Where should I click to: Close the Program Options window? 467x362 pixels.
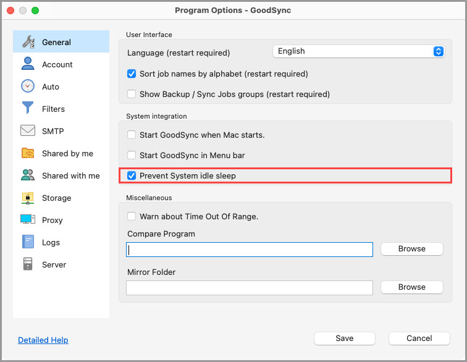pos(11,11)
